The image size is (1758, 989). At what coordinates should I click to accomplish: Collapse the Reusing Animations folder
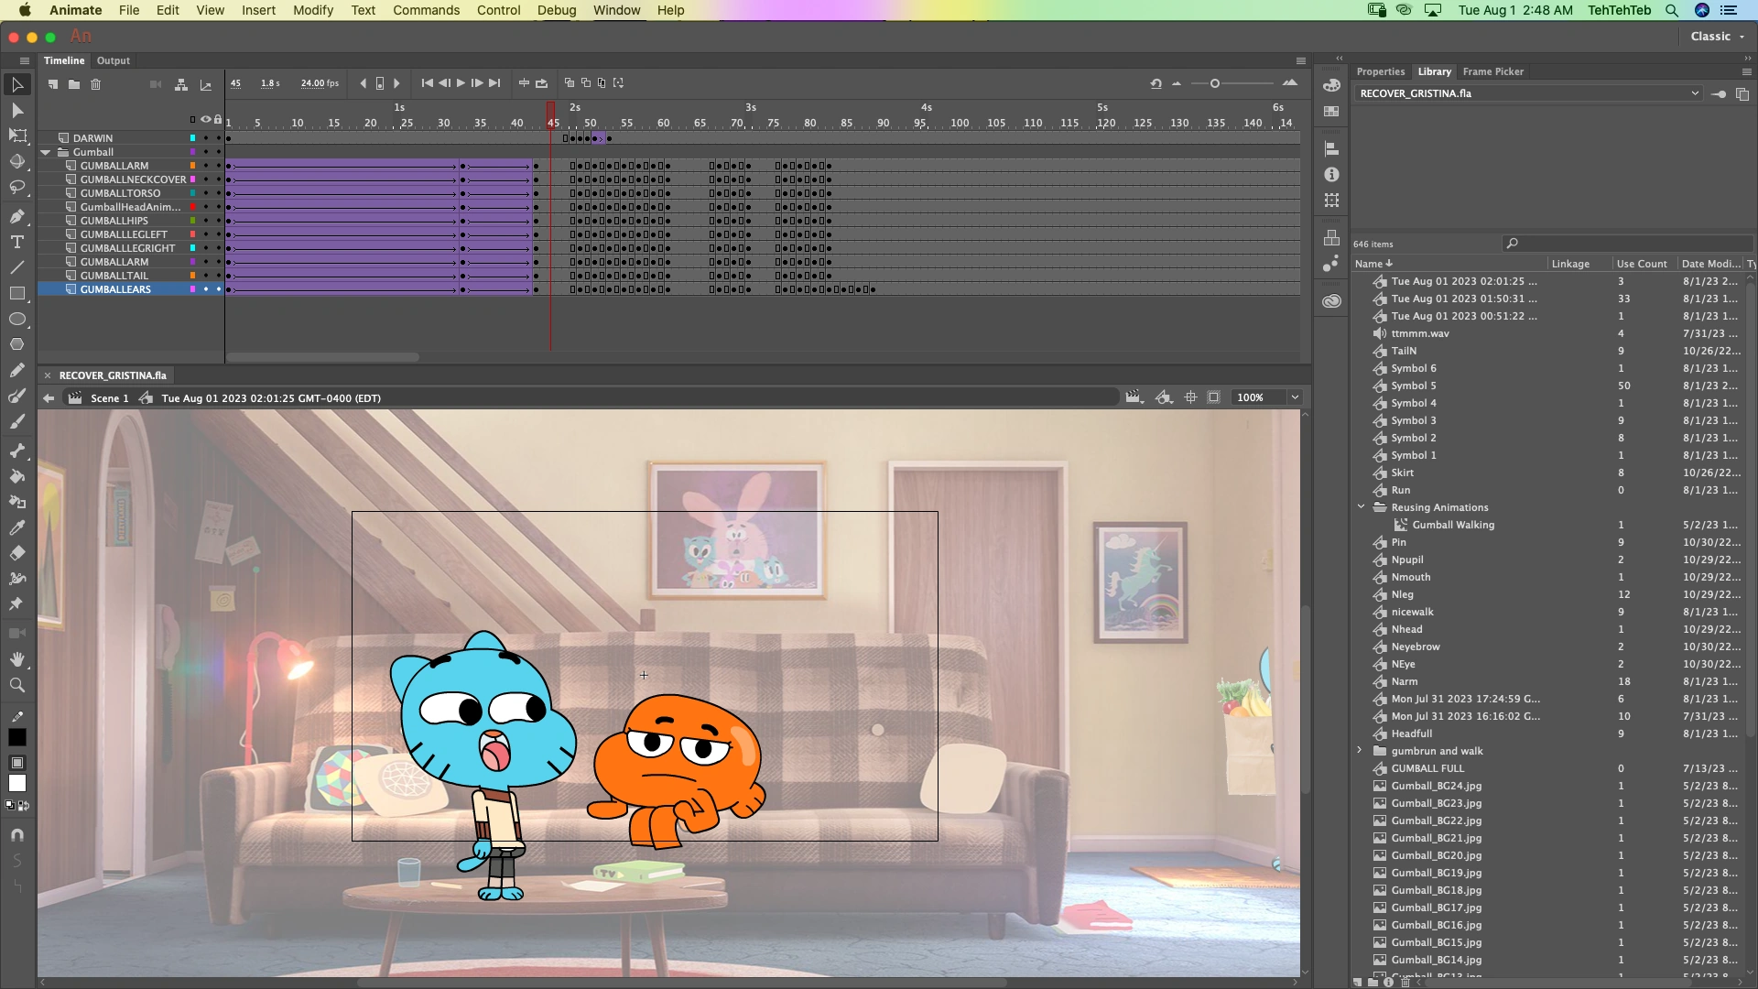[x=1360, y=506]
